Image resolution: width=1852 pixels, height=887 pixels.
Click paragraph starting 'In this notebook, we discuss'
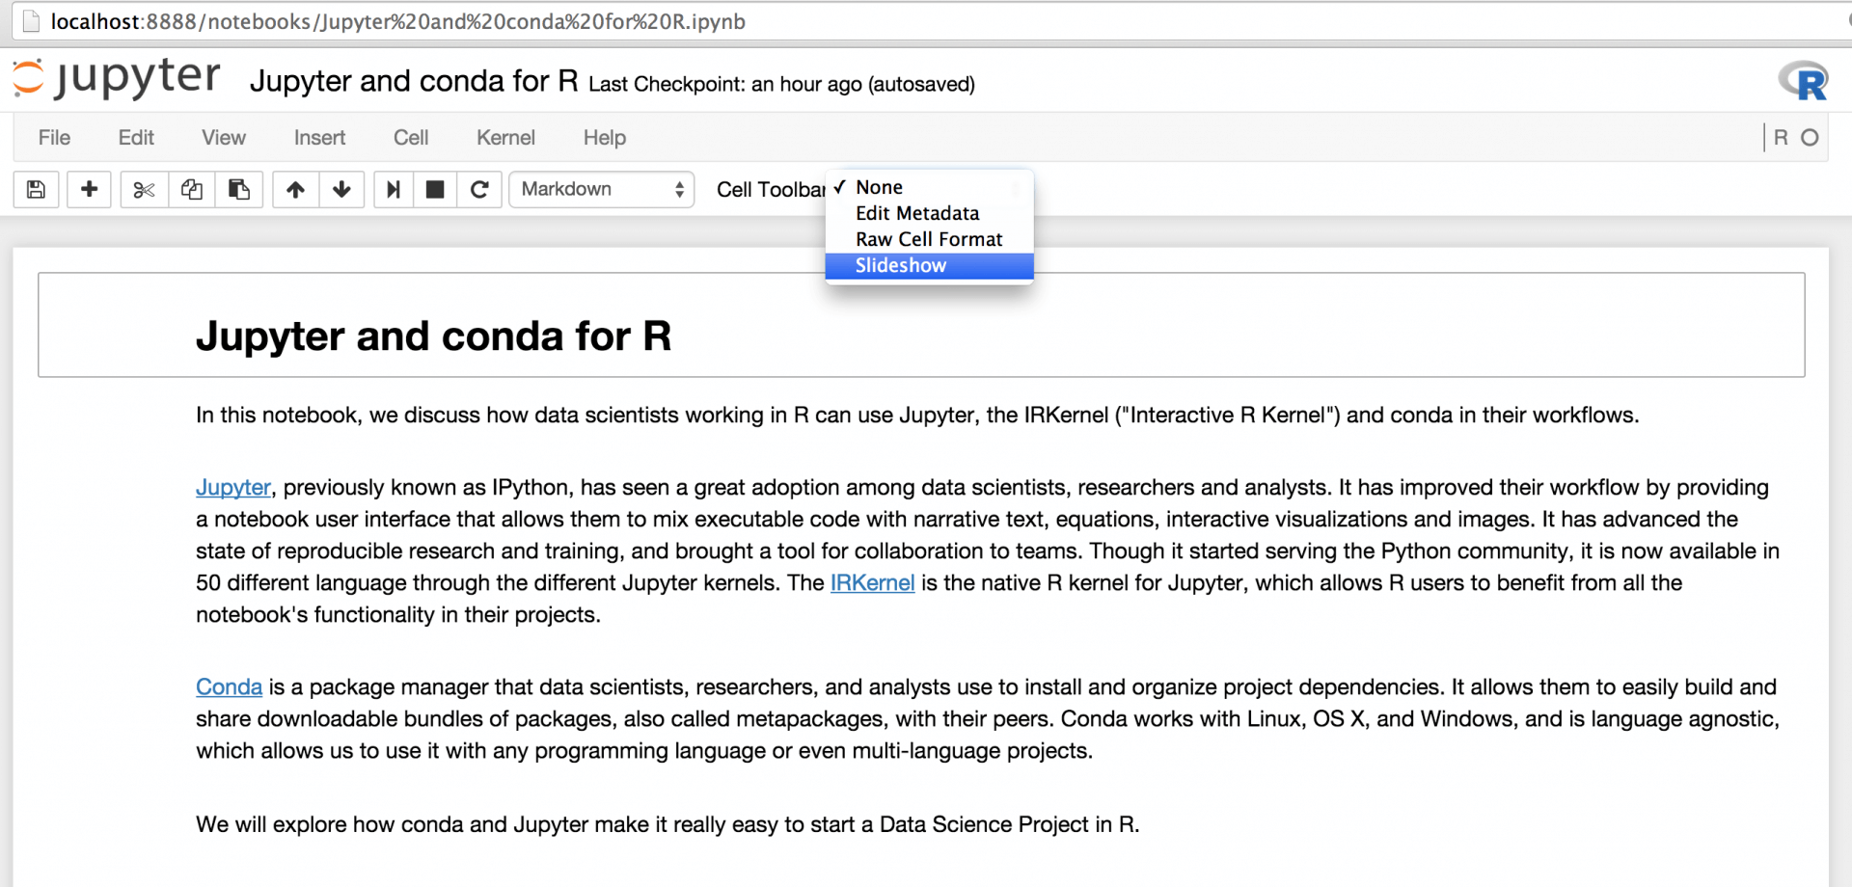pyautogui.click(x=917, y=416)
